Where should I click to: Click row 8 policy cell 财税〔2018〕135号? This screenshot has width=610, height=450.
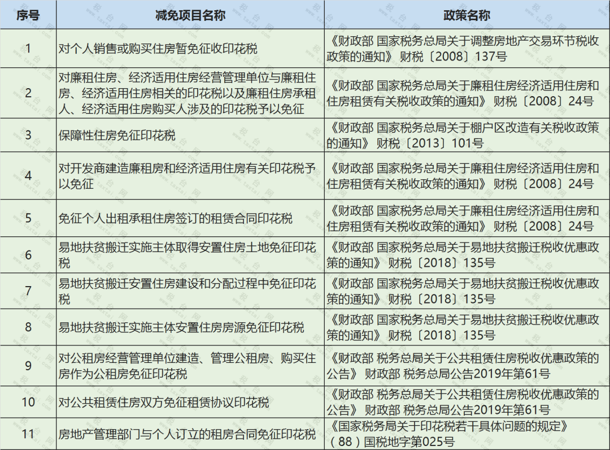tap(467, 327)
